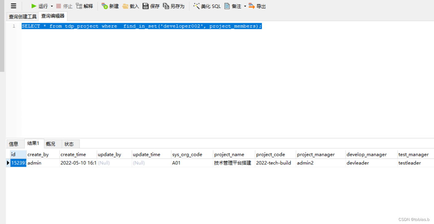Click test_manager column header
The image size is (434, 224).
[416, 154]
